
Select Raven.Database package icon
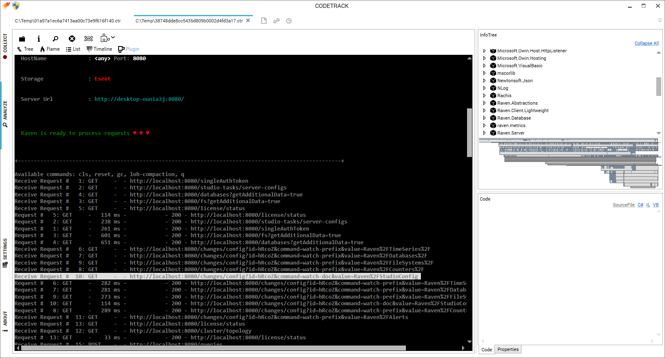pyautogui.click(x=493, y=118)
